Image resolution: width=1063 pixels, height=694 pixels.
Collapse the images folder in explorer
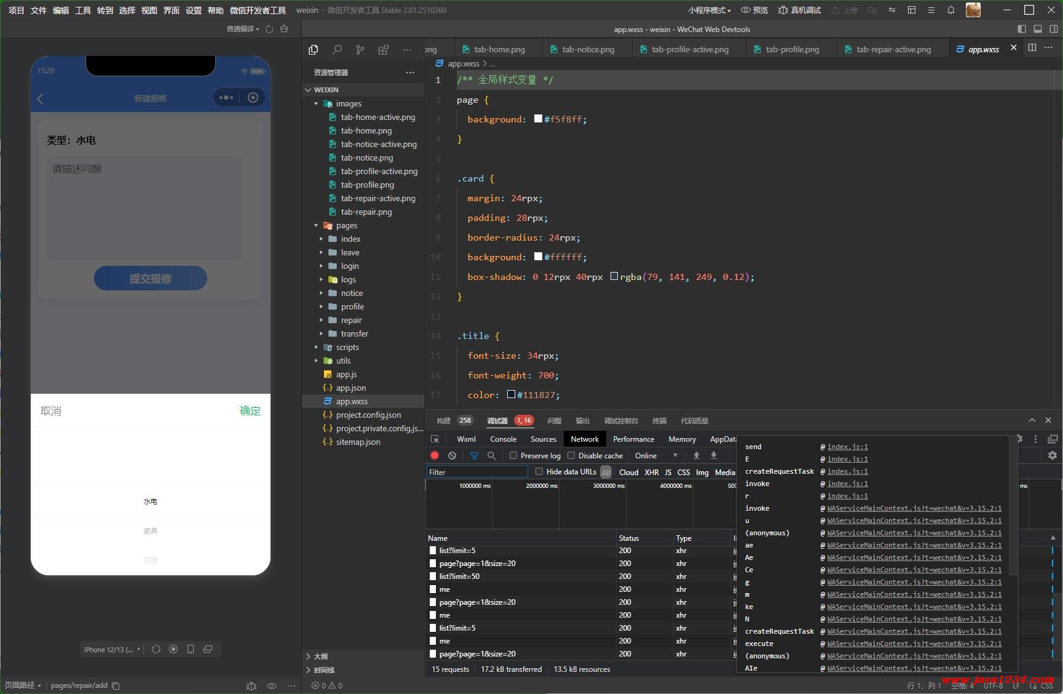348,103
